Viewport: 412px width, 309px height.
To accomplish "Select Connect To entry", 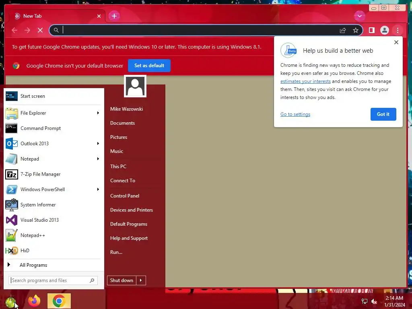I will click(123, 181).
